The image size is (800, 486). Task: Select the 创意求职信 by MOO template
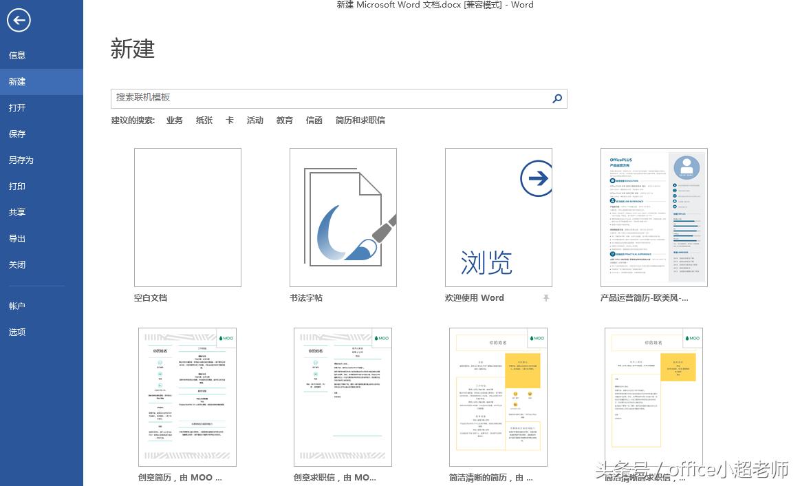coord(343,397)
